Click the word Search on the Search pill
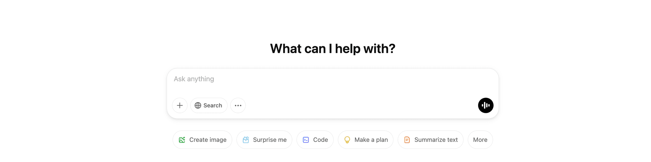 point(213,105)
